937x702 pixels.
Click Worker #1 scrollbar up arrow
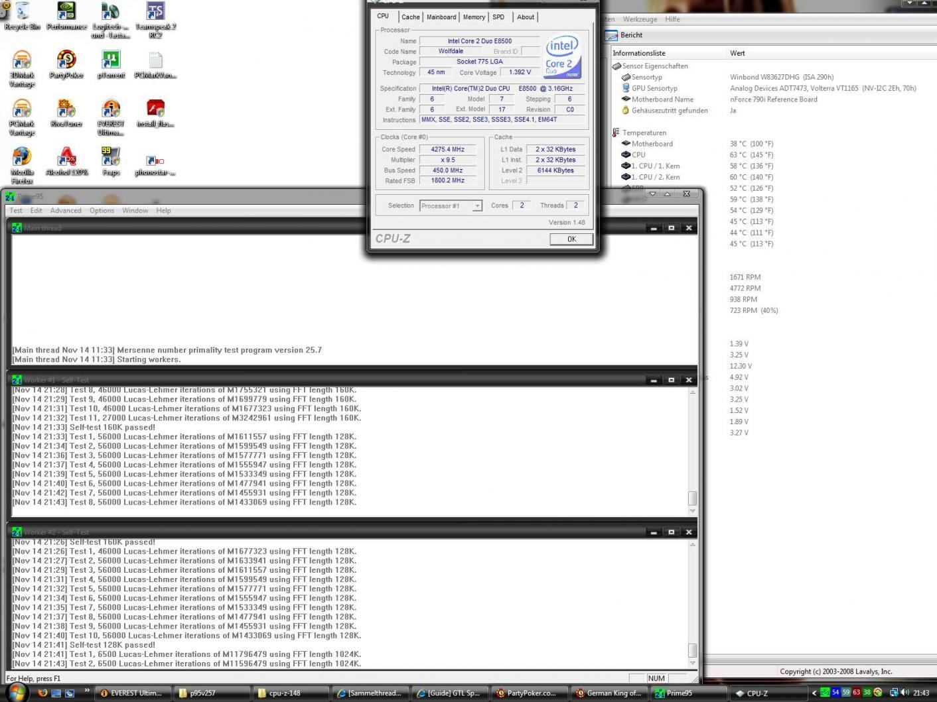[x=693, y=392]
